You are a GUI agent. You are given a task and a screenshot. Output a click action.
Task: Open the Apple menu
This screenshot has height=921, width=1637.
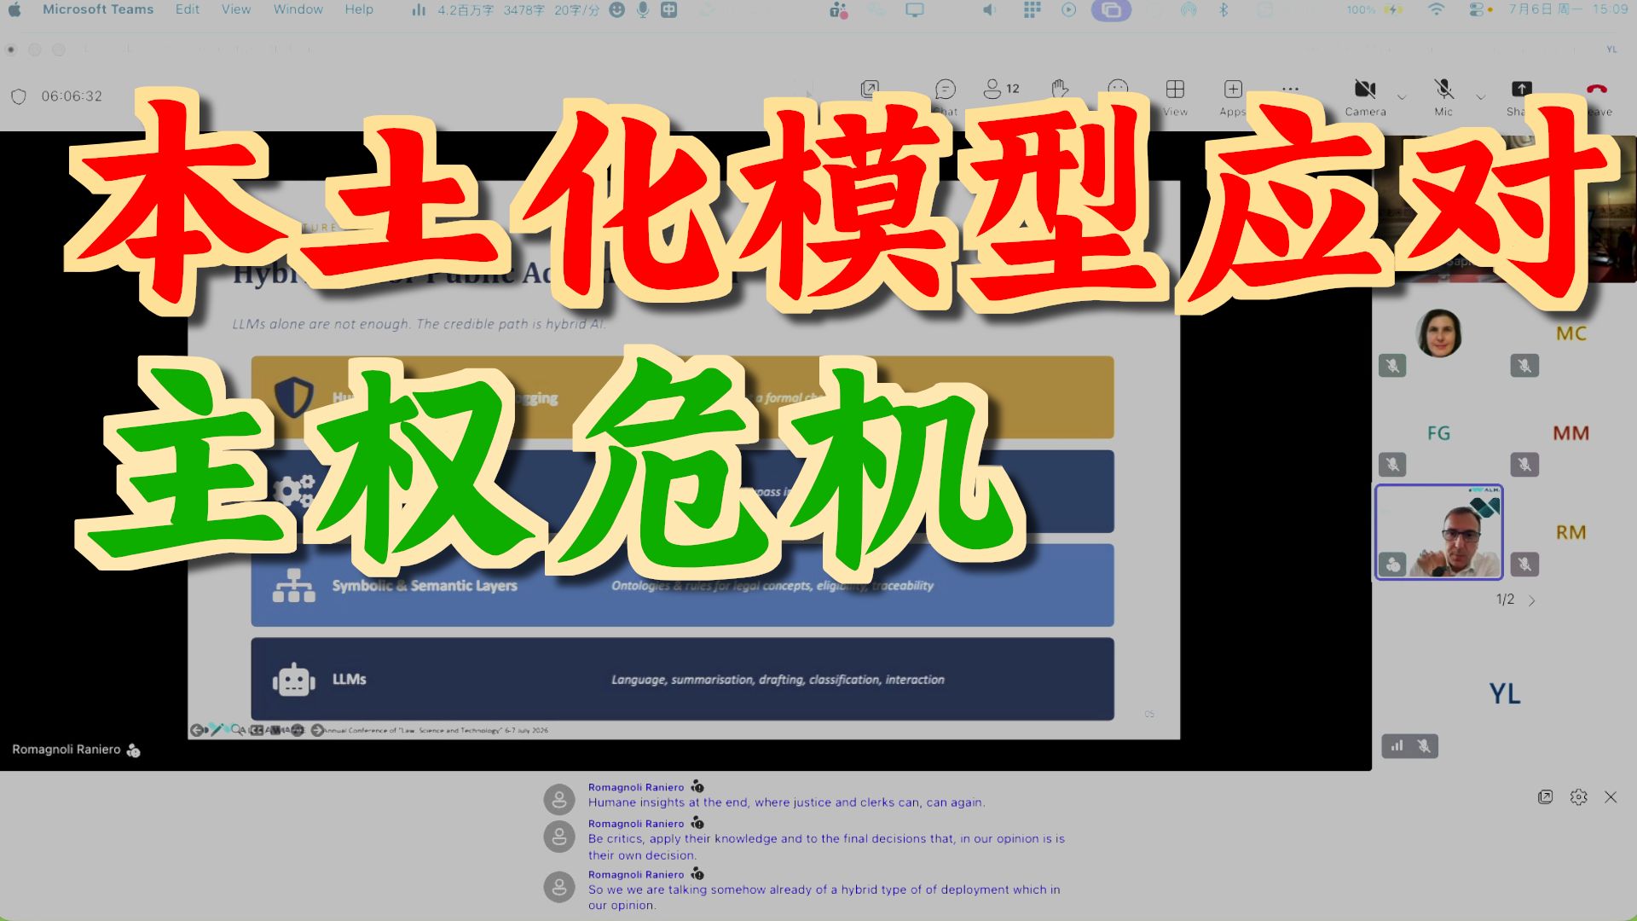click(x=14, y=9)
